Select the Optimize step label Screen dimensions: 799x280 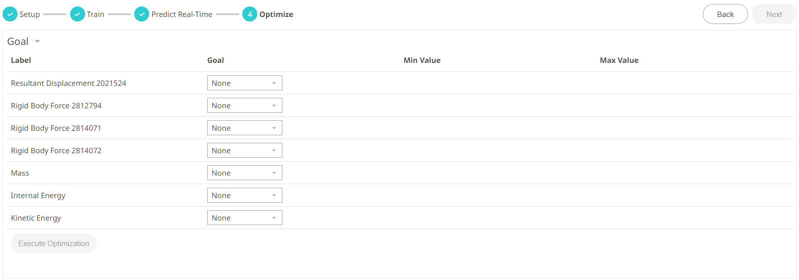276,14
